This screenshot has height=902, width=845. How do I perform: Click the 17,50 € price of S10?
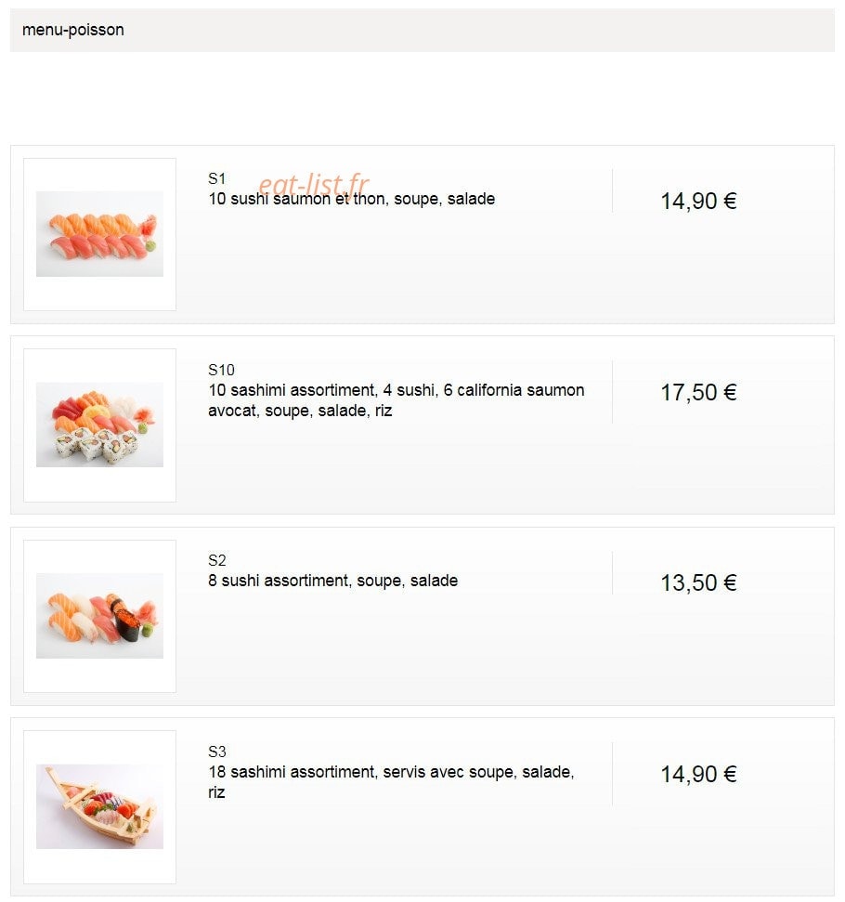point(698,392)
